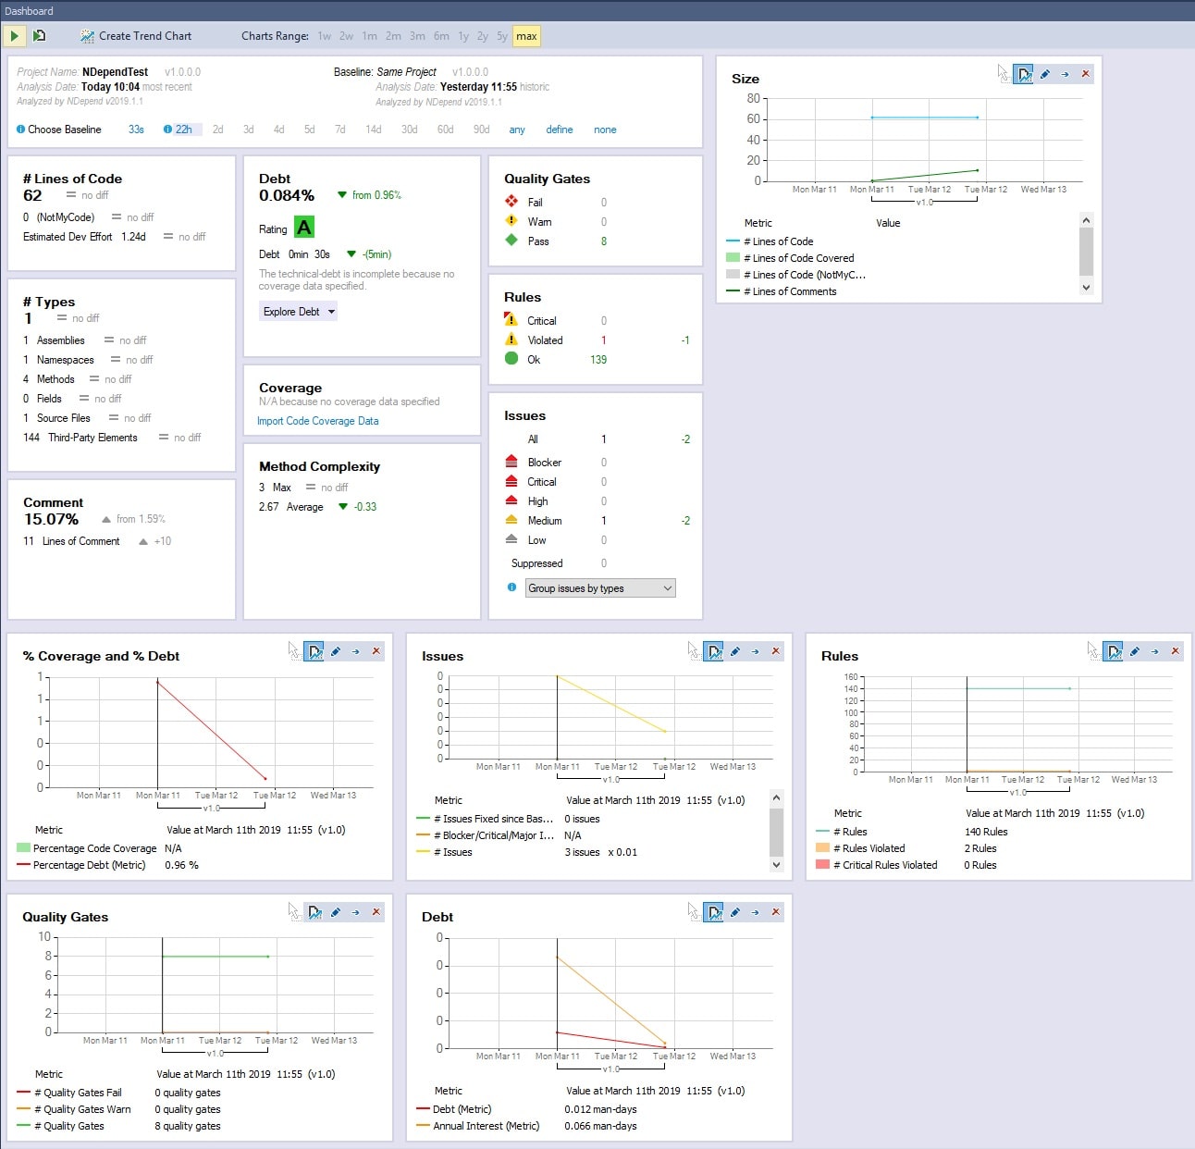This screenshot has width=1195, height=1149.
Task: Click arrow icon on Quality Gates chart
Action: tap(356, 912)
